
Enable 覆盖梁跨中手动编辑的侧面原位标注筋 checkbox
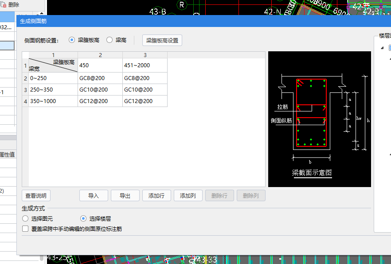[x=25, y=229]
